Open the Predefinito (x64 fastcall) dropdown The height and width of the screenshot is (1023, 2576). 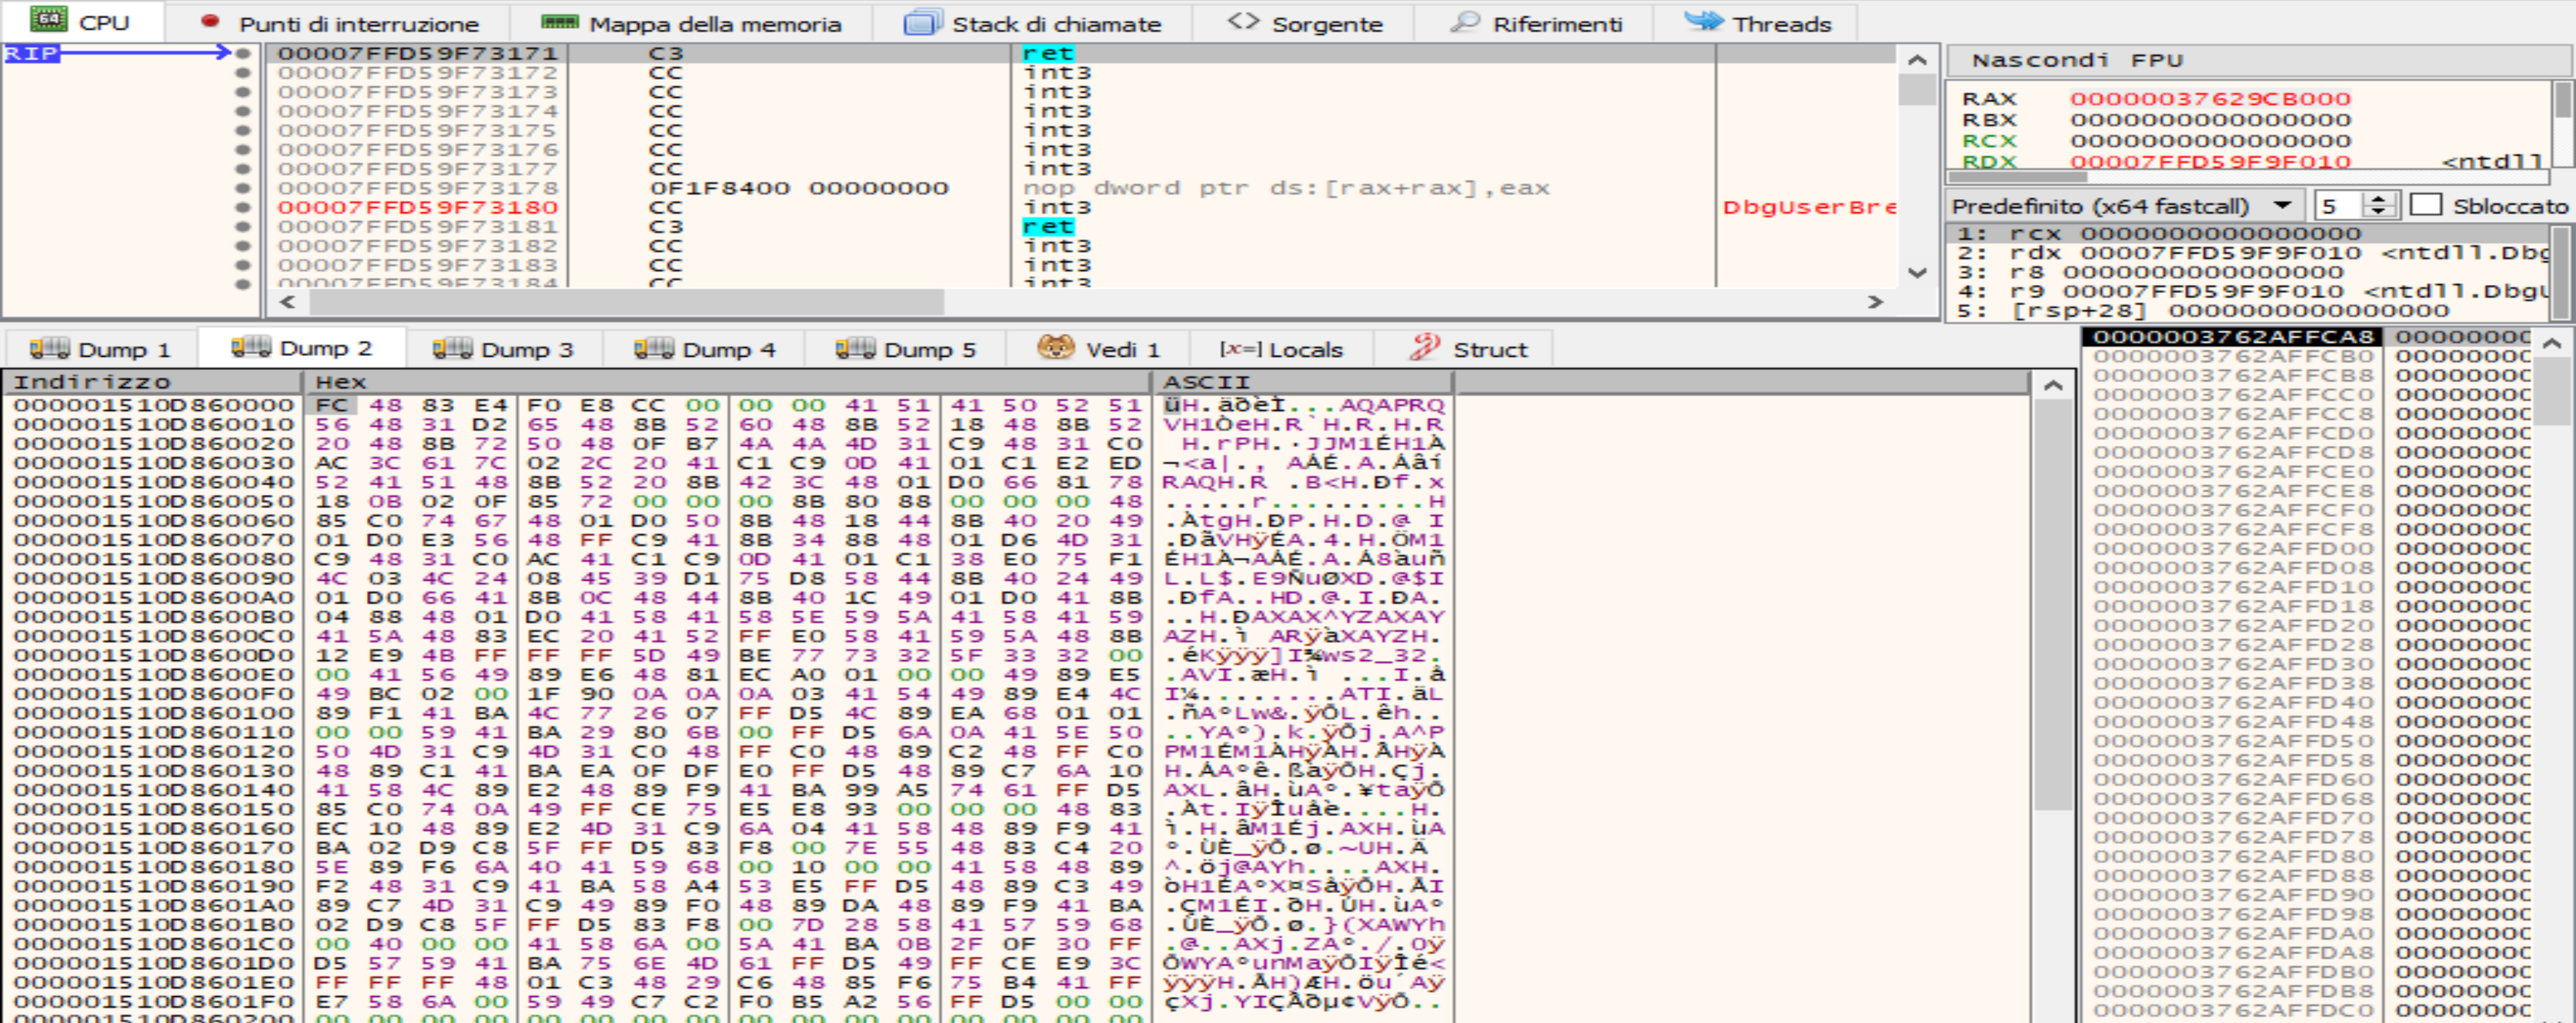pos(2283,204)
